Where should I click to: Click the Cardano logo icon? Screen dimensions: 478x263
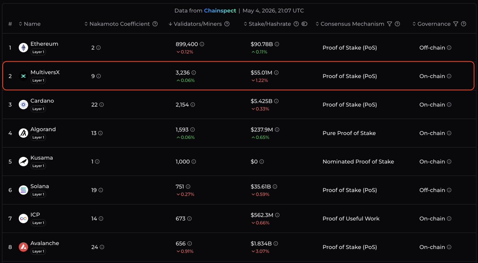(x=24, y=105)
